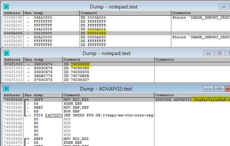Maximize the middle Dump - notepad:.text window
The image size is (230, 146).
coord(219,53)
